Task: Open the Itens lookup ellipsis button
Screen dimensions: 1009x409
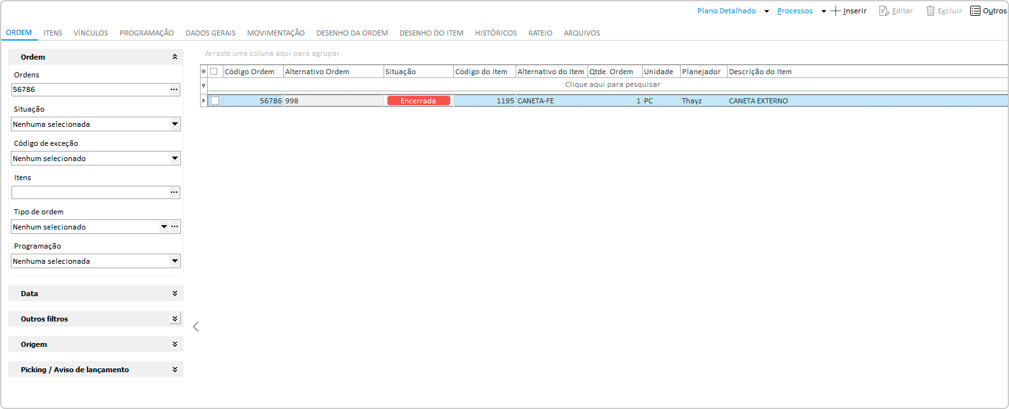Action: [x=174, y=193]
